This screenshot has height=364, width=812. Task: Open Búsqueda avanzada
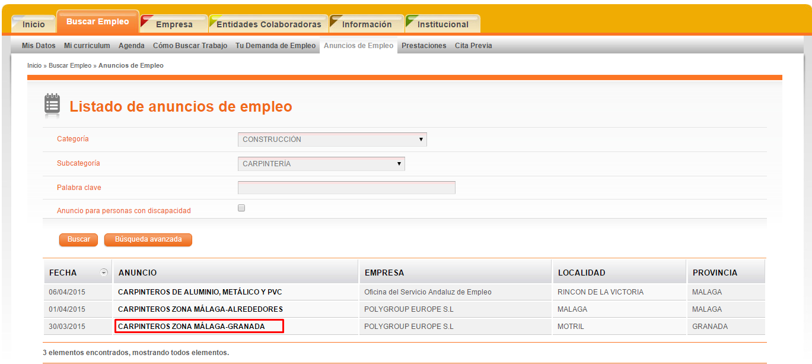(148, 240)
